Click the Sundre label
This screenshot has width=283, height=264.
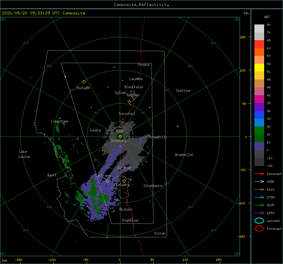click(x=95, y=130)
